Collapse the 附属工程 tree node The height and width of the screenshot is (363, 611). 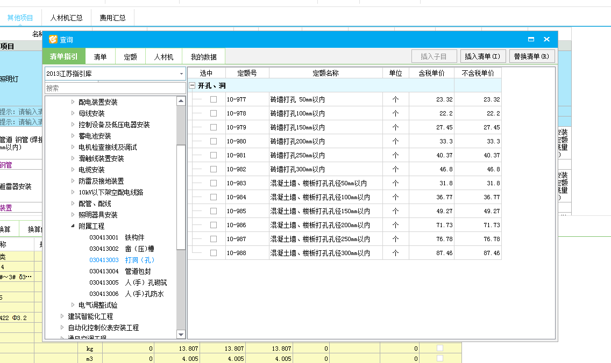pos(73,226)
